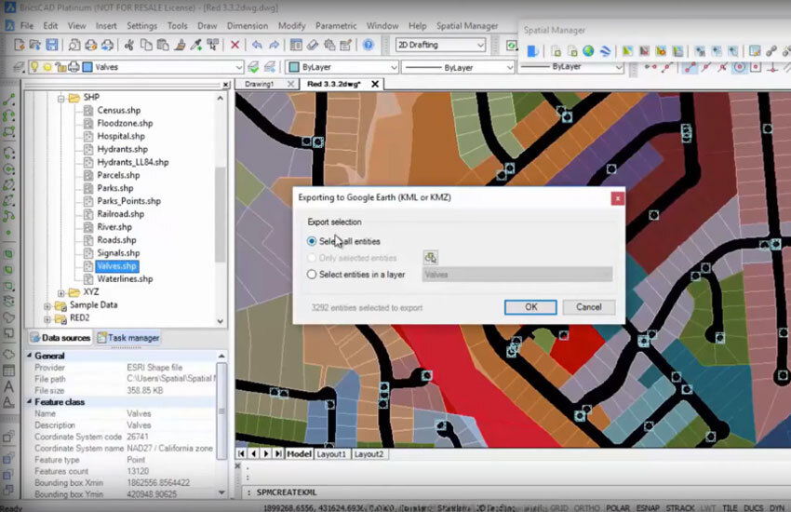Save the drawing with the floppy icon
Viewport: 791px width, 512px height.
tap(51, 45)
